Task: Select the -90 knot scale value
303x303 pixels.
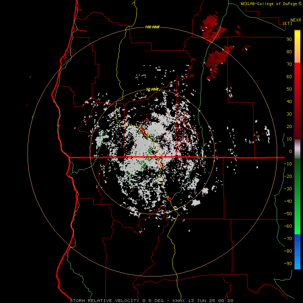Action: point(288,264)
